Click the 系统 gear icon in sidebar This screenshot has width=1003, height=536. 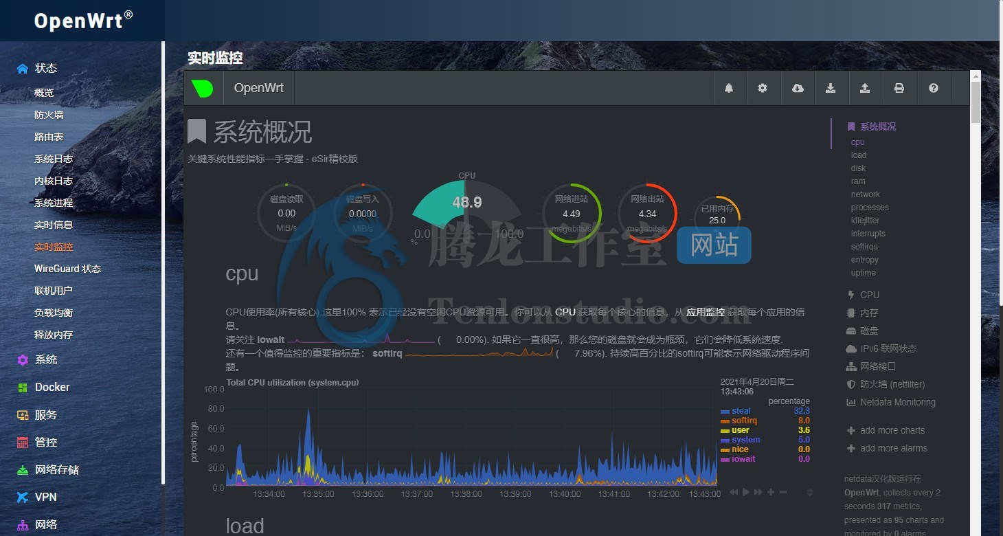pos(23,360)
